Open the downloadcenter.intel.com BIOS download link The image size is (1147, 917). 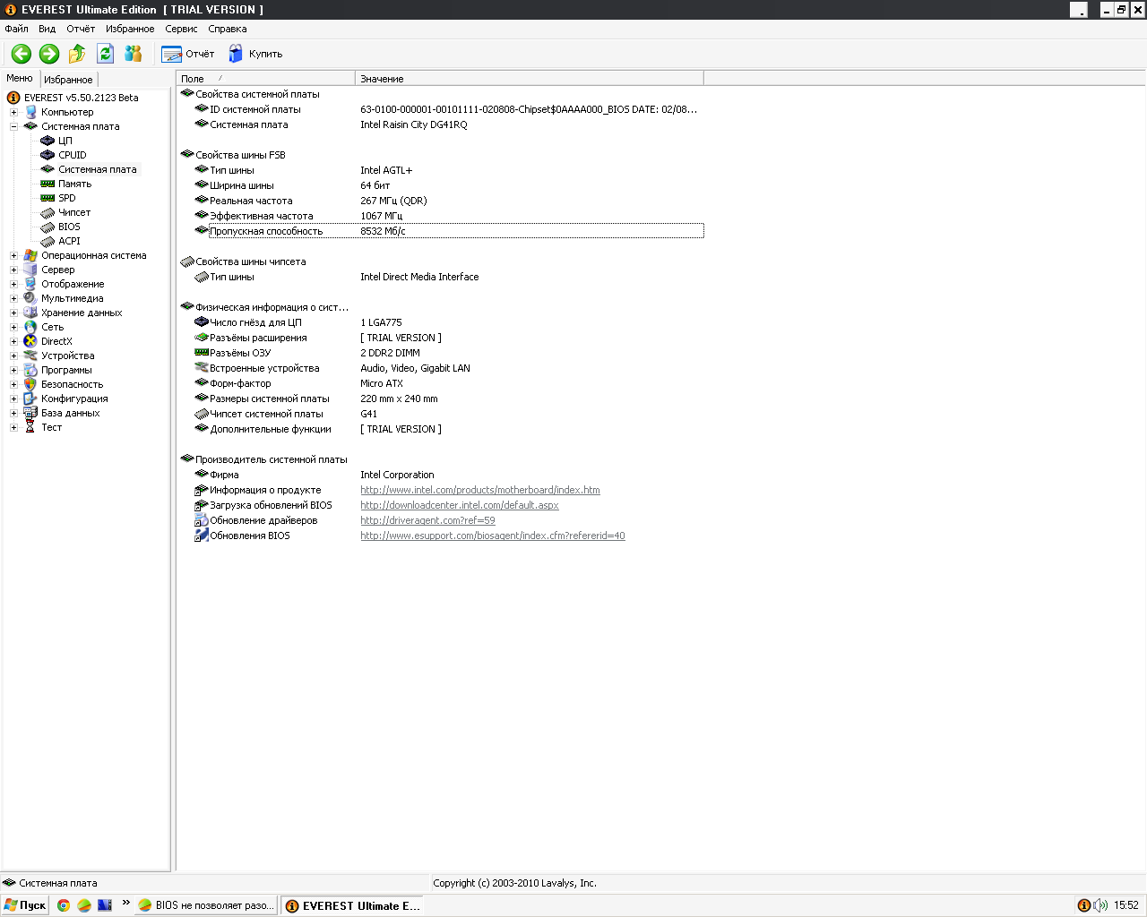[460, 505]
